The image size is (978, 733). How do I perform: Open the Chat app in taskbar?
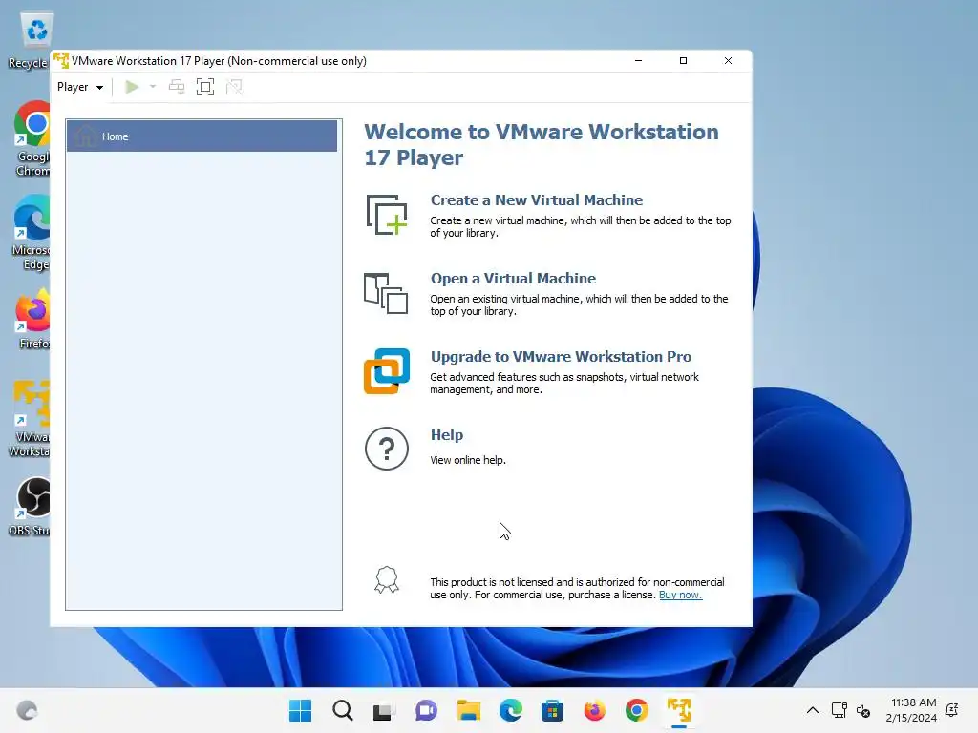point(426,710)
